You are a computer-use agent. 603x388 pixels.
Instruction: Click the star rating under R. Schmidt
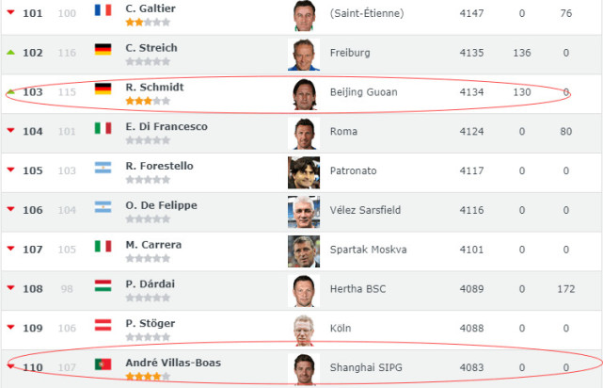(148, 101)
